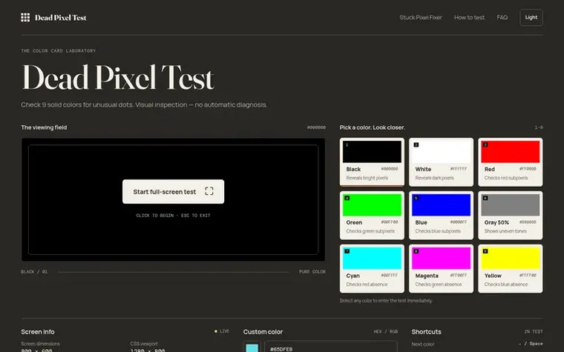Viewport: 564px width, 352px height.
Task: Click the custom color hex input field
Action: [x=331, y=348]
